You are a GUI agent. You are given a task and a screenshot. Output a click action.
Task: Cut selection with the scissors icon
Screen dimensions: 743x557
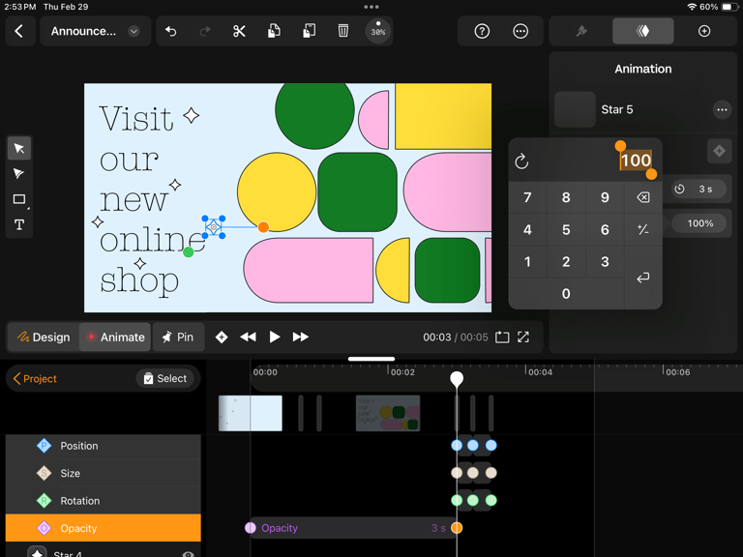[x=239, y=31]
